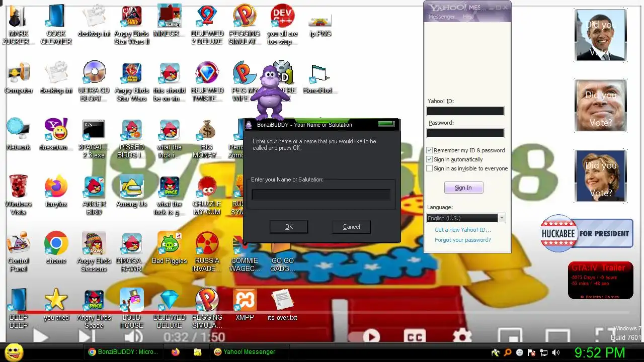Open the Yahoo 'doesntwo...' desktop icon
Viewport: 644px width, 362px height.
(x=56, y=135)
